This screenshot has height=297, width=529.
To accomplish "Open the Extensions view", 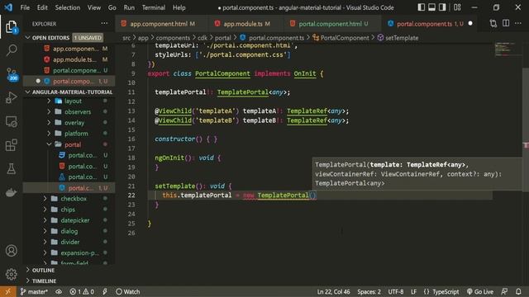I will point(11,145).
